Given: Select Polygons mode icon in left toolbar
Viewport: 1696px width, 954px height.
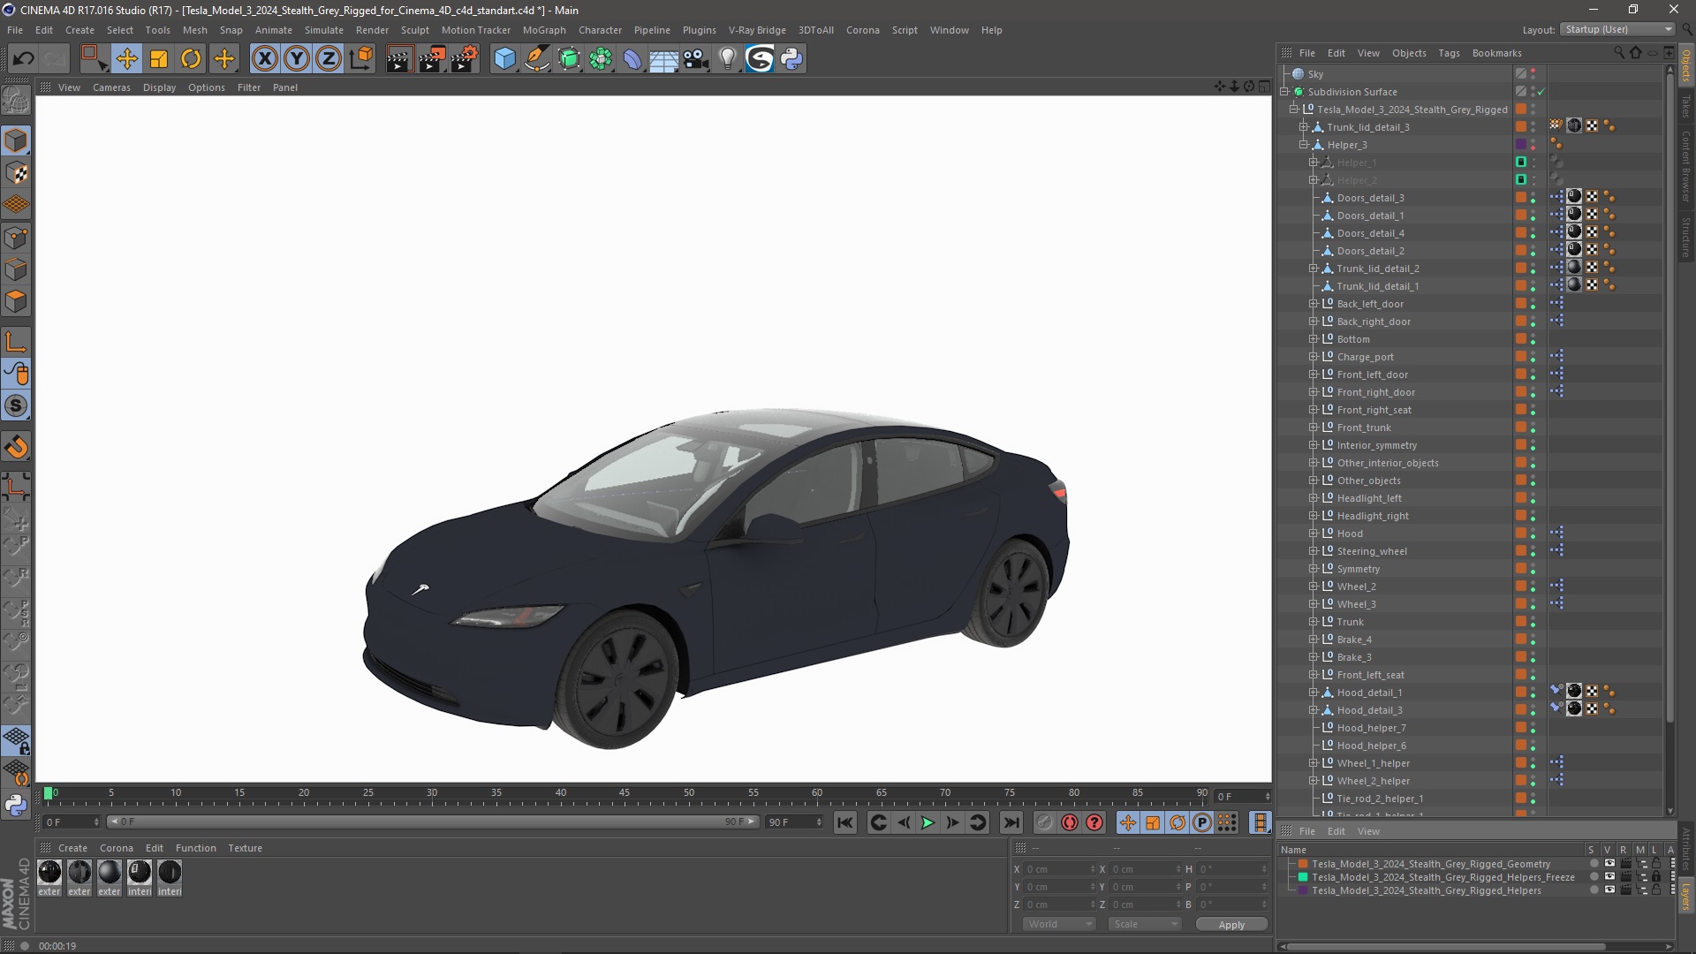Looking at the screenshot, I should pyautogui.click(x=16, y=301).
